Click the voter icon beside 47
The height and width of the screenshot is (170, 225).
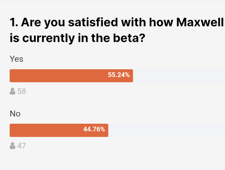[12, 146]
